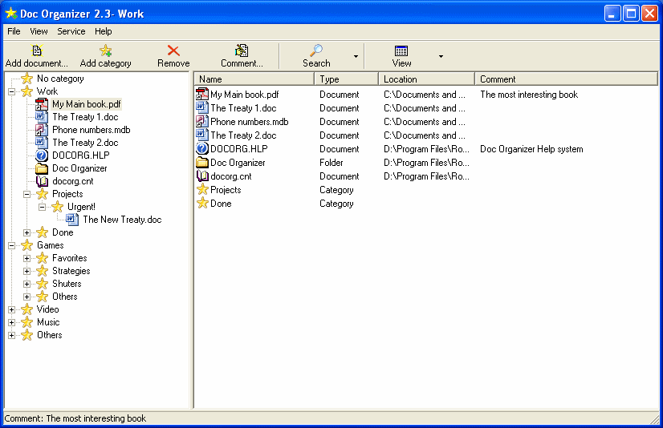Collapse the Projects category in tree
Viewport: 663px width, 428px height.
(26, 194)
